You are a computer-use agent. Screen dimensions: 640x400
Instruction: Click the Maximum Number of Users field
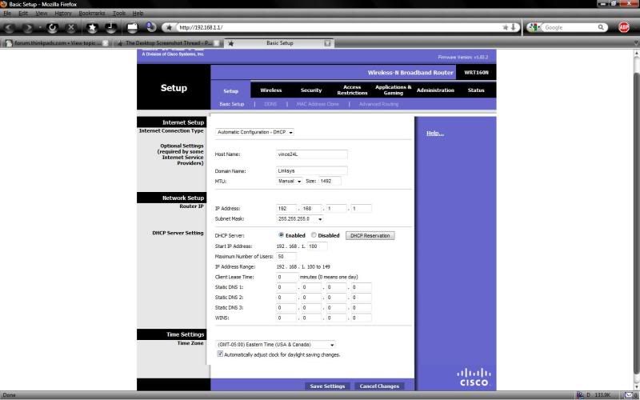pos(286,256)
